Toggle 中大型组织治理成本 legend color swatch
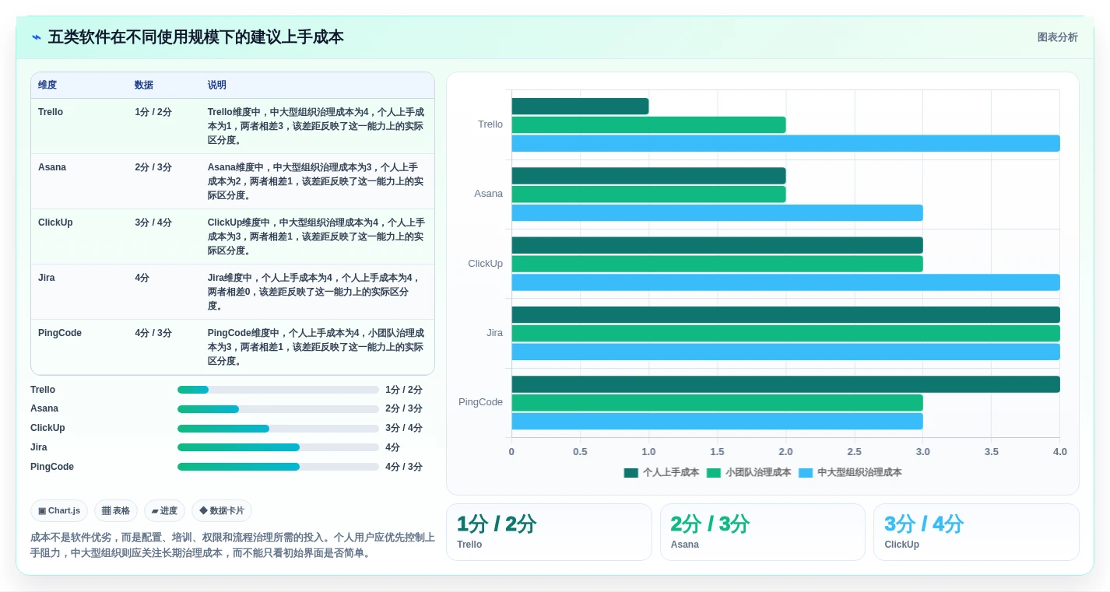Viewport: 1110px width, 592px height. tap(806, 473)
